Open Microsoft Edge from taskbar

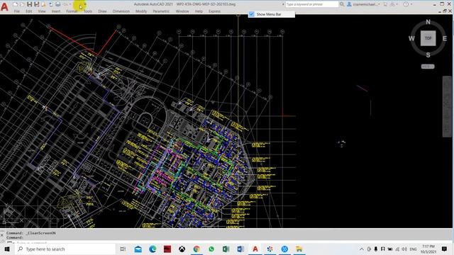pos(153,249)
